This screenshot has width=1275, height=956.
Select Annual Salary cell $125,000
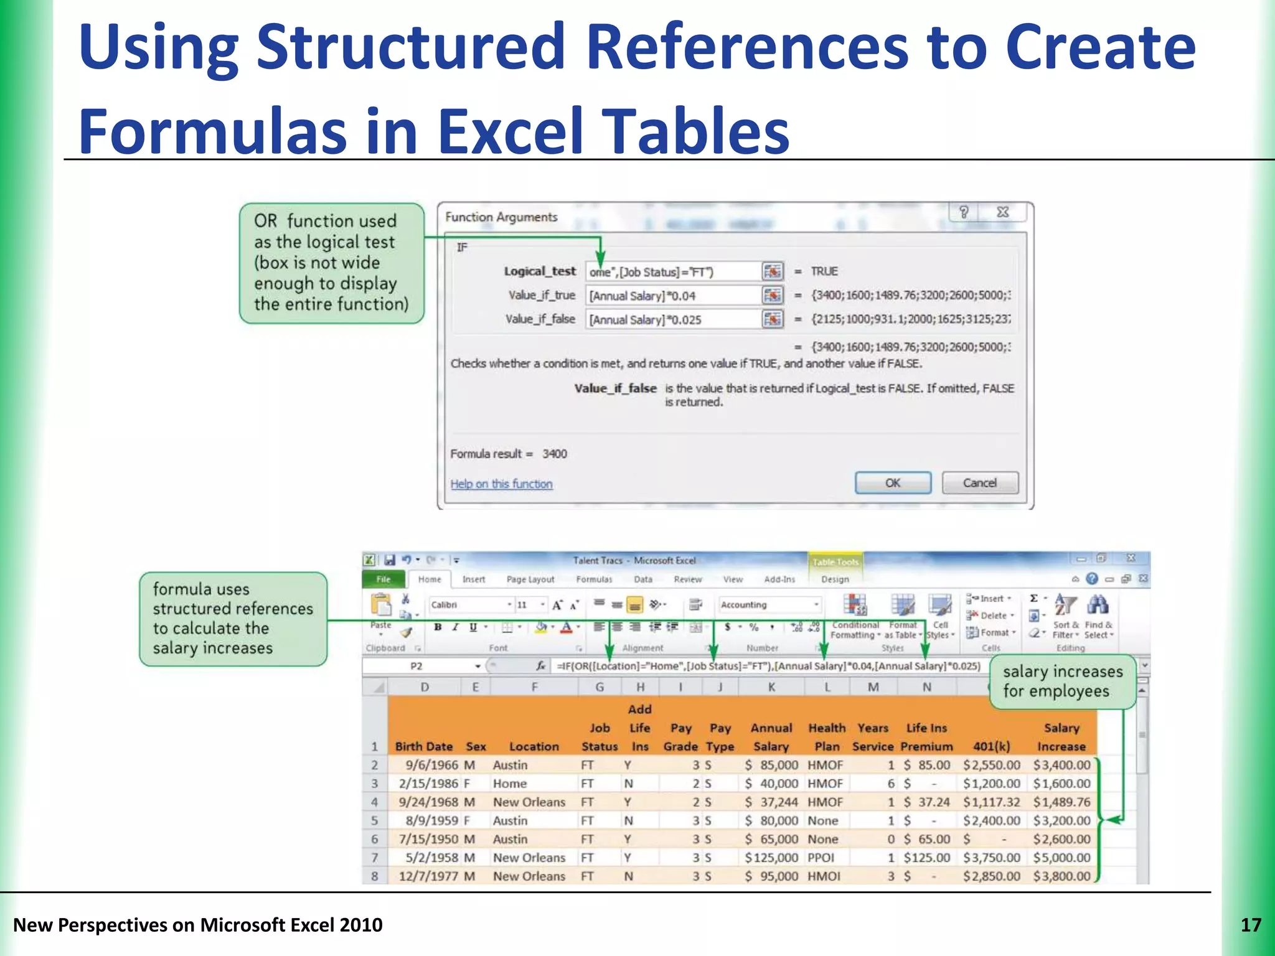(771, 857)
